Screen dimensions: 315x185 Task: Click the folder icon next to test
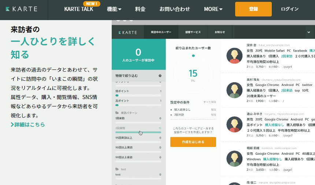point(117,169)
